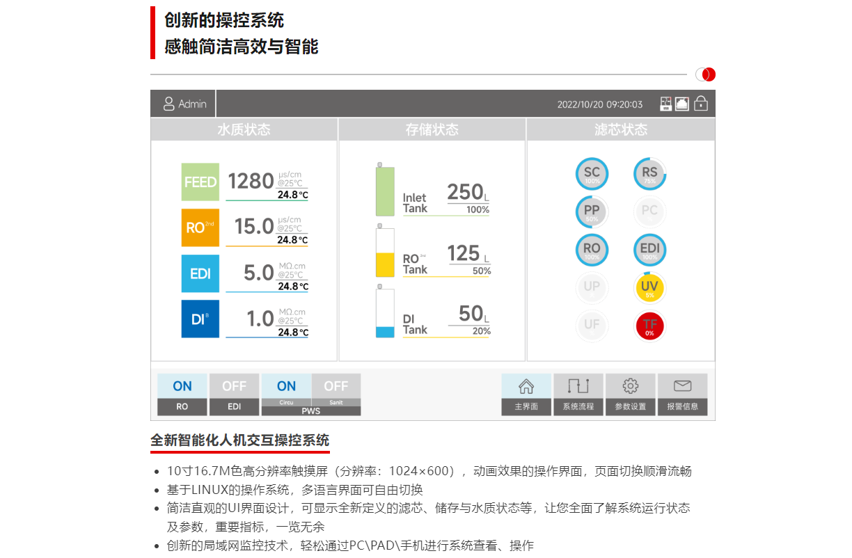Select the 水质状态 panel header

(x=244, y=129)
